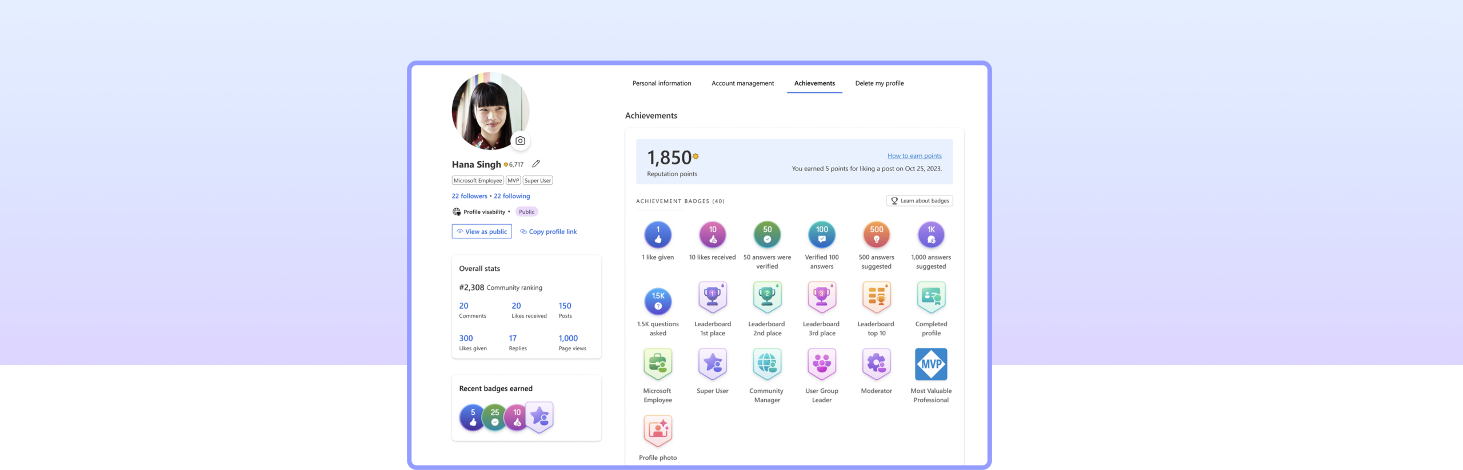Select the Leaderboard 1st place badge
This screenshot has height=470, width=1463.
(713, 298)
